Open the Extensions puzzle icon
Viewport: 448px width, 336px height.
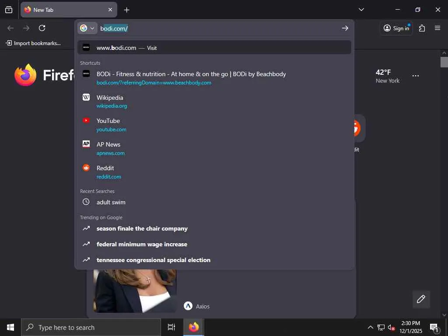[x=422, y=28]
